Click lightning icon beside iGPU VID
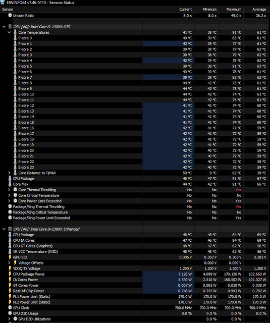This screenshot has height=323, width=270. point(10,257)
